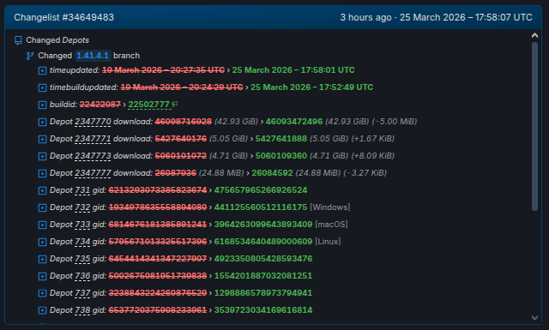Click new timeupdated value 17:58:01 UTC

pyautogui.click(x=293, y=70)
